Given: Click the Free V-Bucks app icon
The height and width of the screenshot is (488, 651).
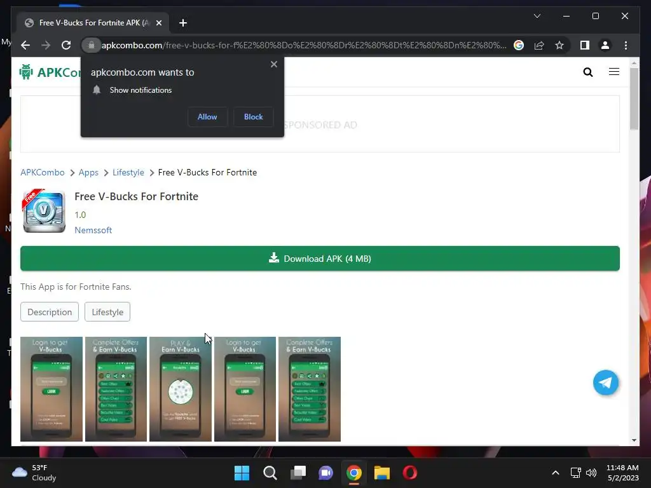Looking at the screenshot, I should (x=44, y=211).
